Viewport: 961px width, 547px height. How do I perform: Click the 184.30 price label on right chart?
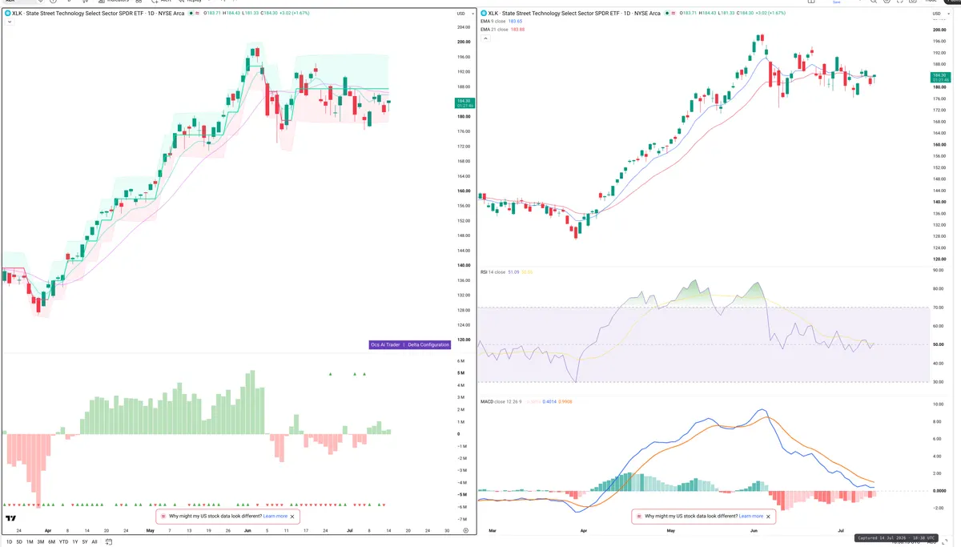pos(942,78)
